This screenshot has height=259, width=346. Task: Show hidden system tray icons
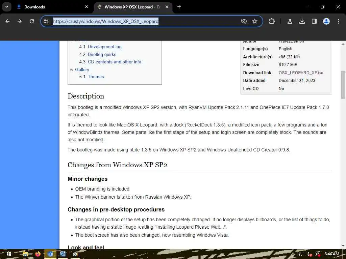pyautogui.click(x=293, y=254)
